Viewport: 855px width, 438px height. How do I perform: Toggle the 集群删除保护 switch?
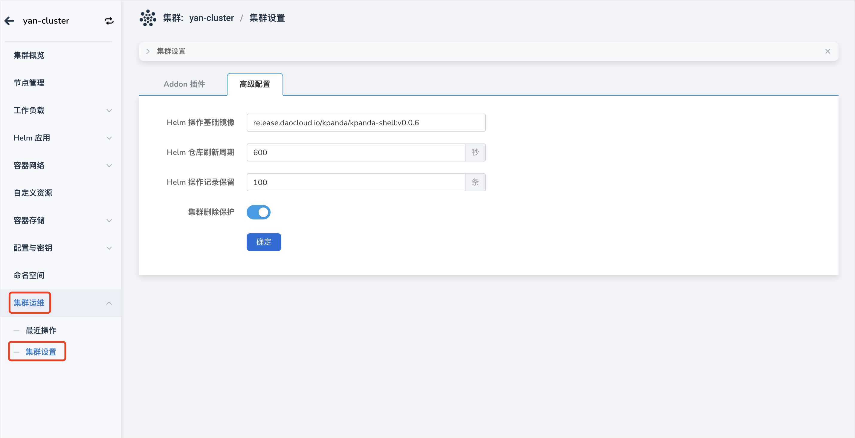(258, 212)
